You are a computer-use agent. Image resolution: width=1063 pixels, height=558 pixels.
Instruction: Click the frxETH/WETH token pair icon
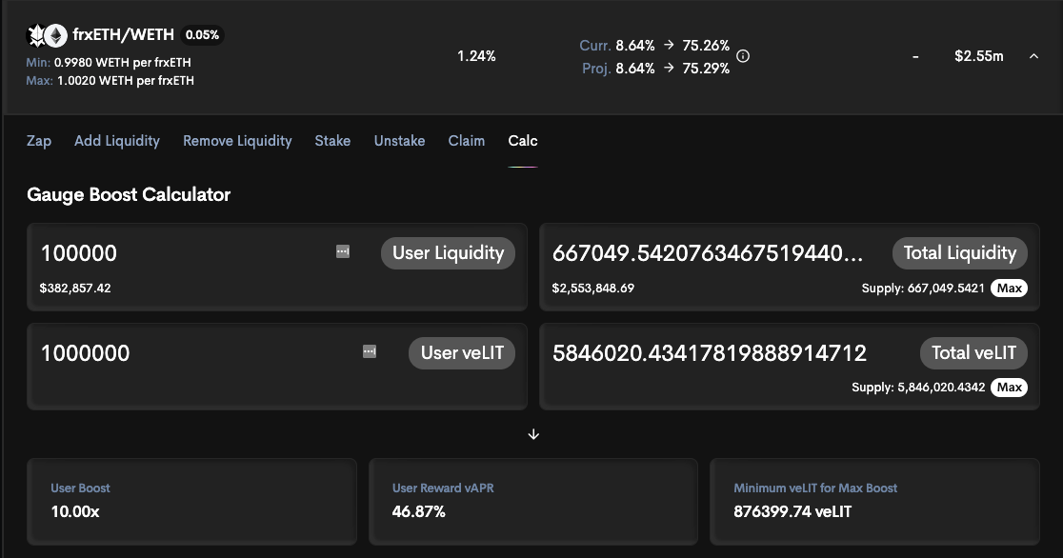point(47,35)
